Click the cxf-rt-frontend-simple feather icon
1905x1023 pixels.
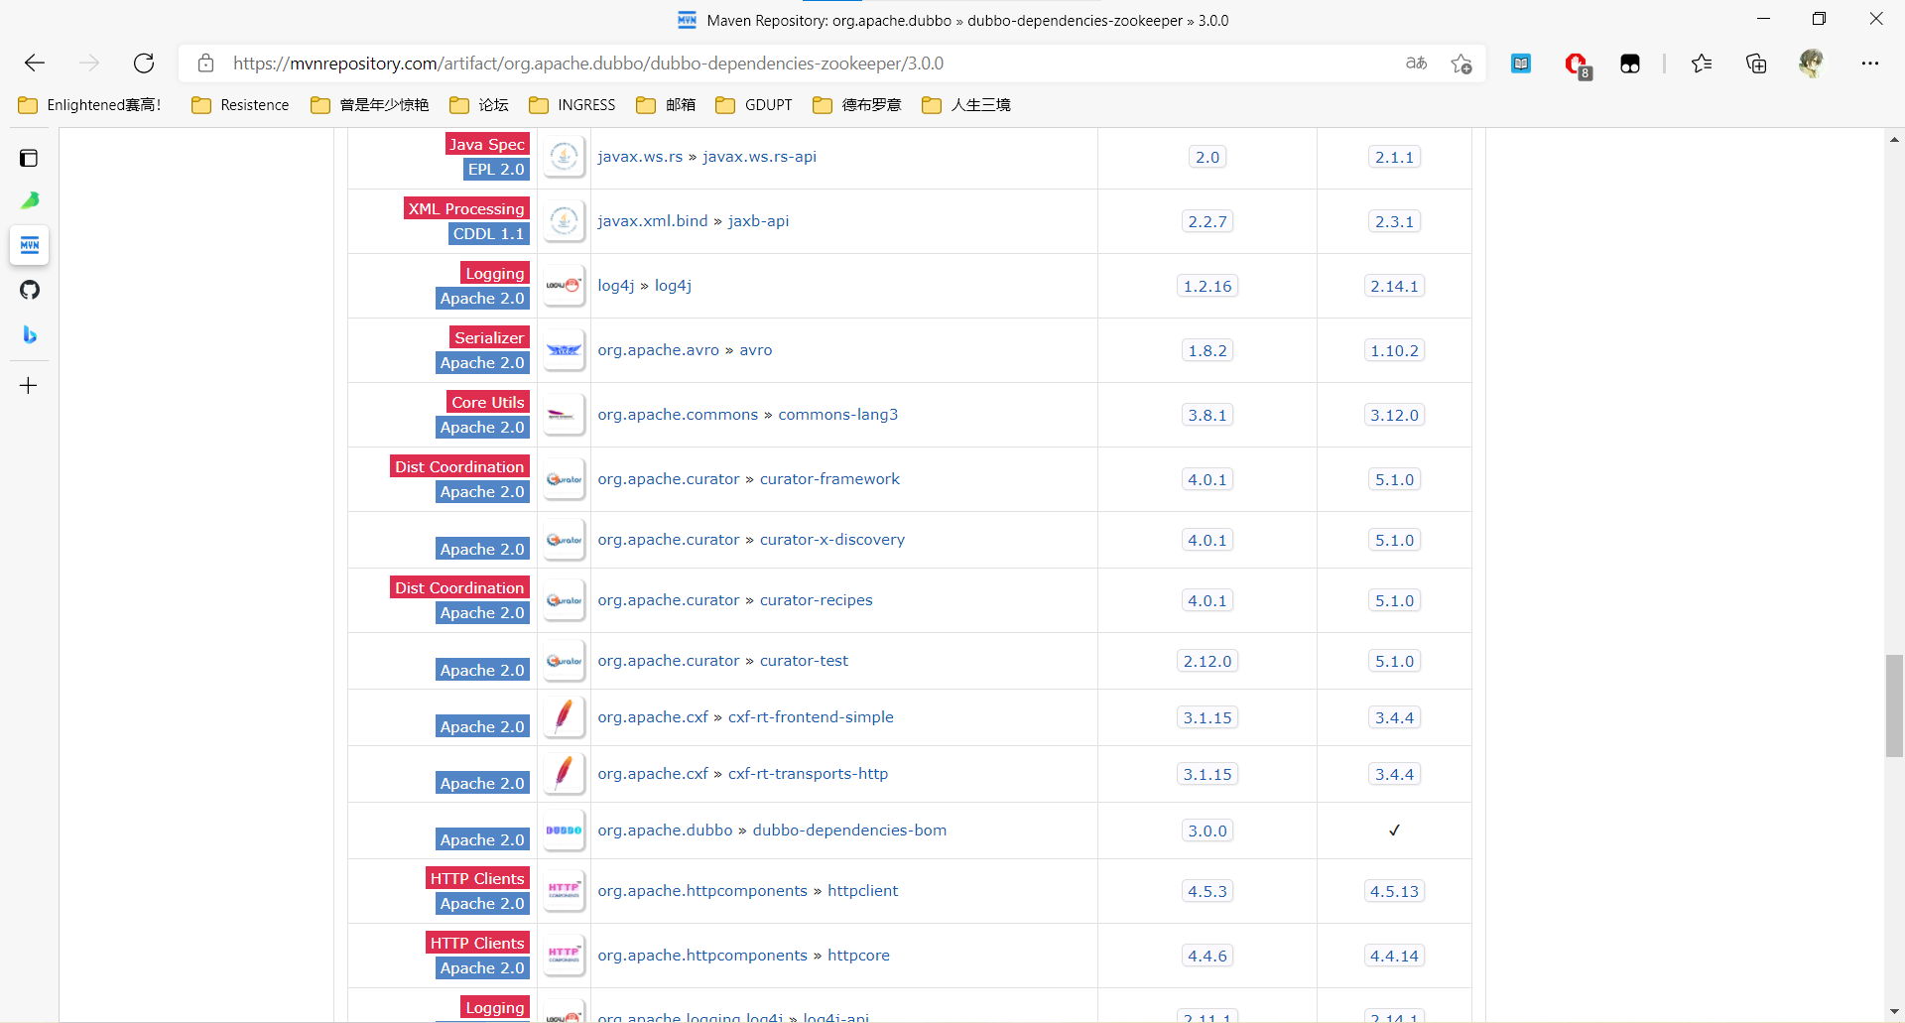click(564, 717)
